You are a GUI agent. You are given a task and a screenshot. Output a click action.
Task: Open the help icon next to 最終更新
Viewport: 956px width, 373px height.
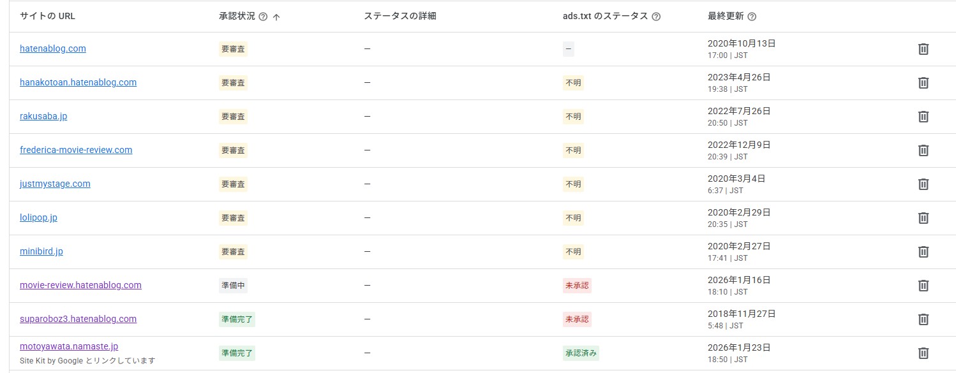(x=751, y=16)
